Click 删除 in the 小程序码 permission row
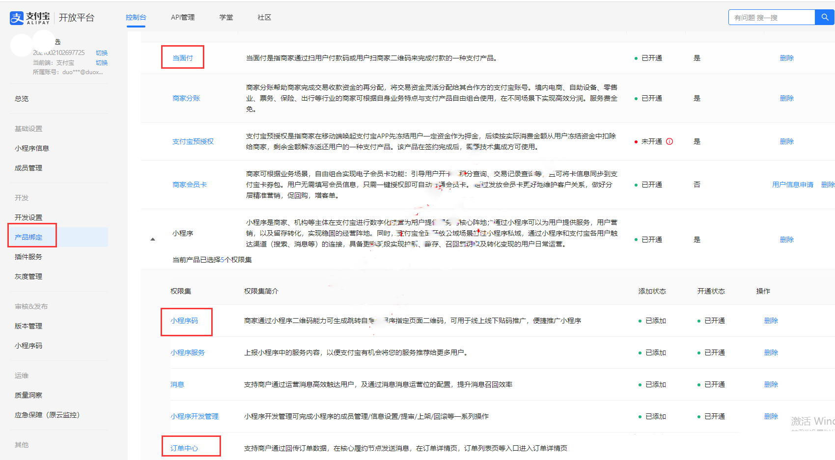This screenshot has width=835, height=460. click(771, 321)
